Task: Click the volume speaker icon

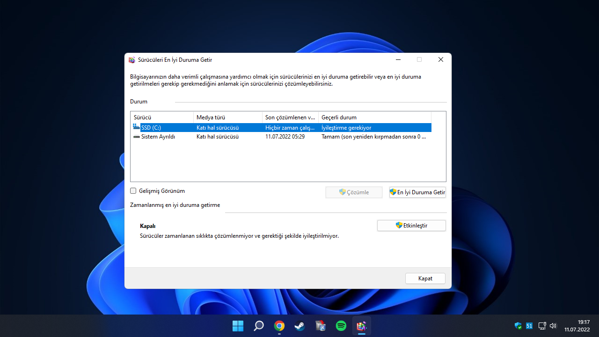Action: 553,326
